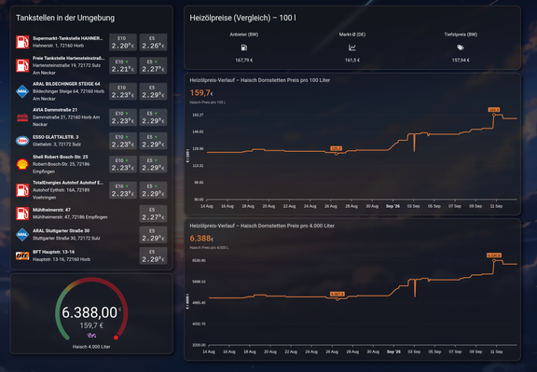
Task: Select the Shell Robert-Bosch-Str. 25 logo
Action: point(22,164)
